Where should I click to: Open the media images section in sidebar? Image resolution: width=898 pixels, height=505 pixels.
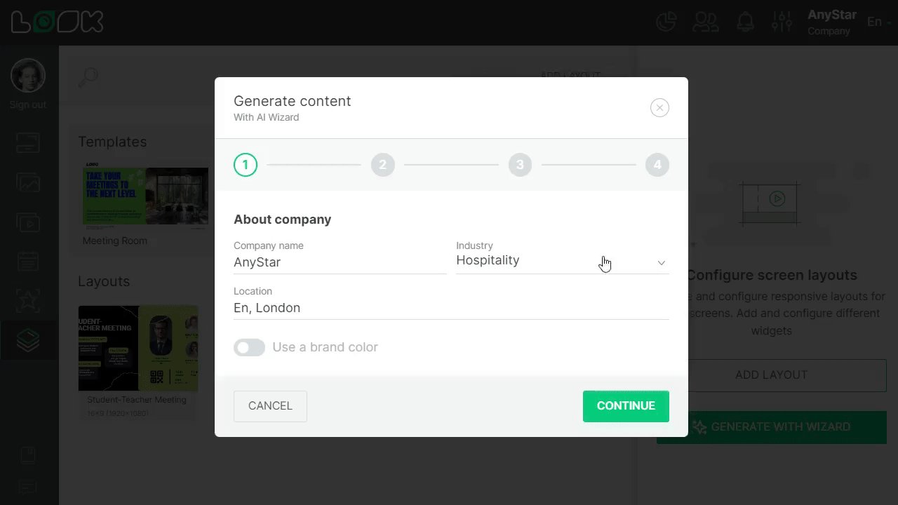(x=27, y=182)
